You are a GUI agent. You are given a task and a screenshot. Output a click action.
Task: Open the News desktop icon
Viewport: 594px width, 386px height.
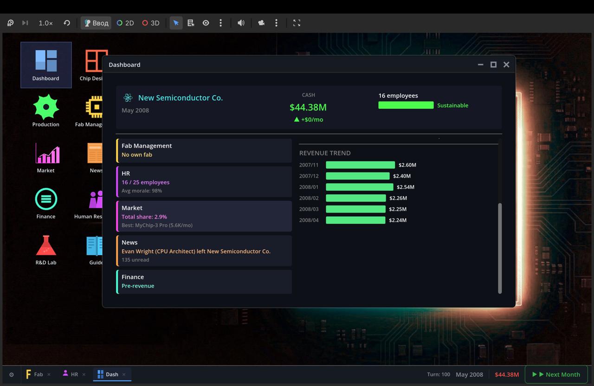pos(95,157)
